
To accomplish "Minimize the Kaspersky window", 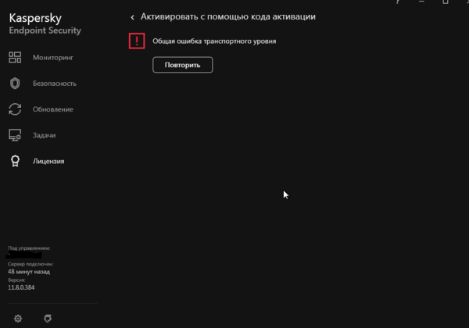I will pyautogui.click(x=421, y=2).
